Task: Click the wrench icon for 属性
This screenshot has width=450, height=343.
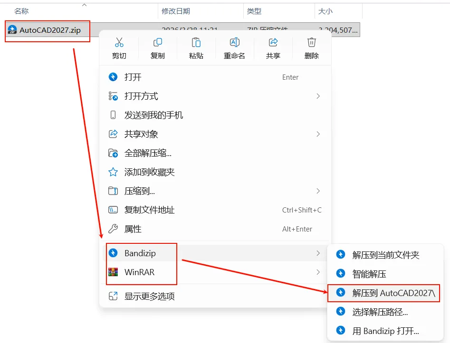Action: (113, 229)
